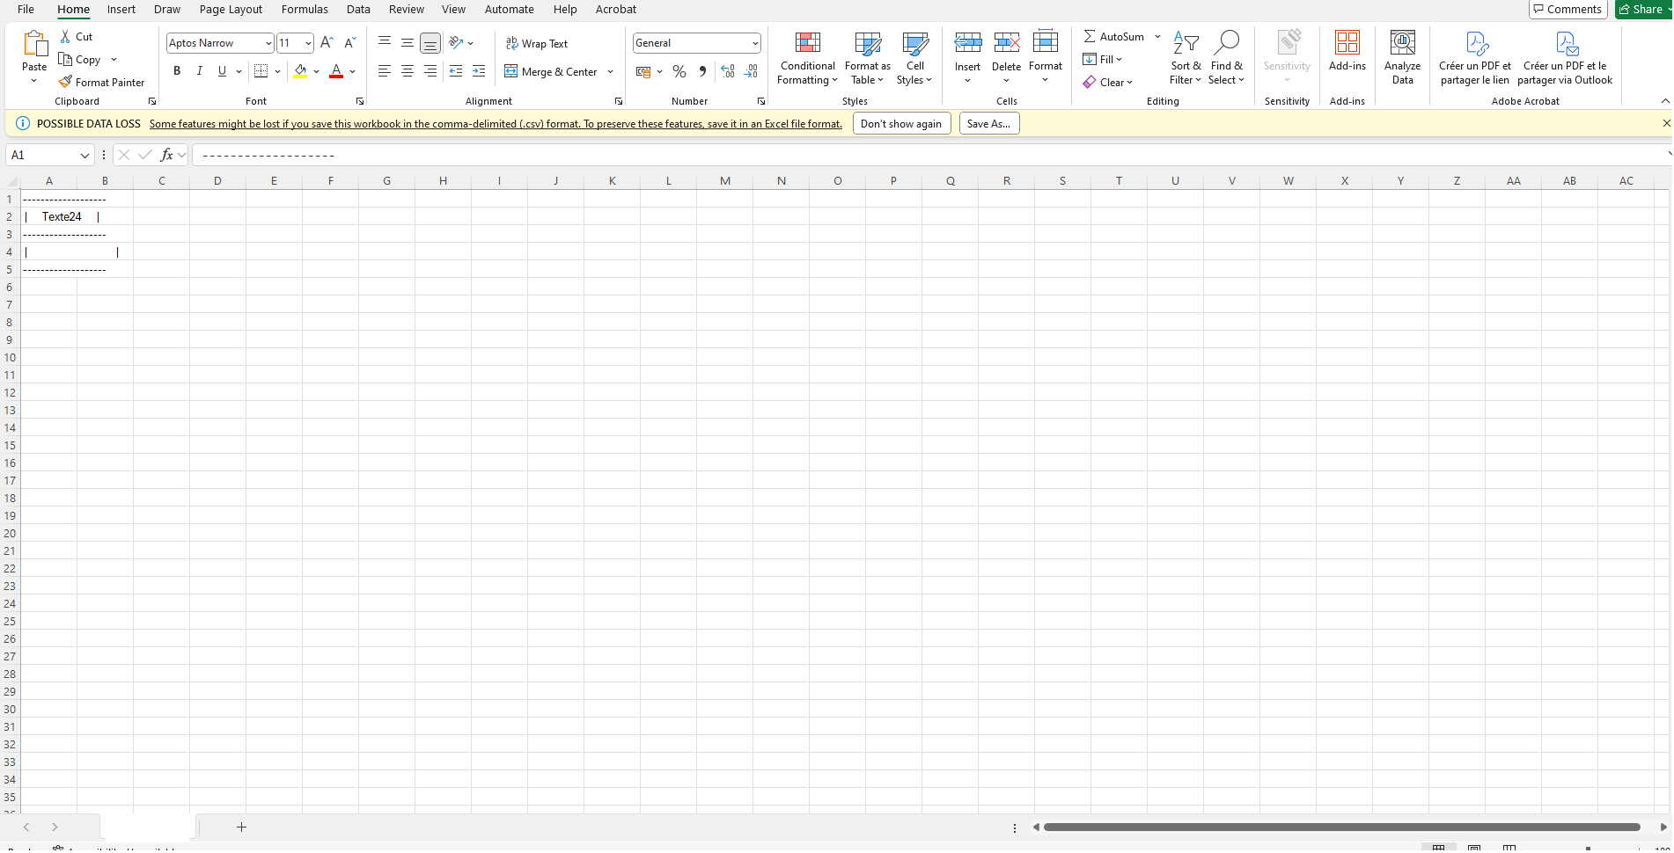Open the Add-ins icon
The image size is (1674, 853).
pos(1347,43)
